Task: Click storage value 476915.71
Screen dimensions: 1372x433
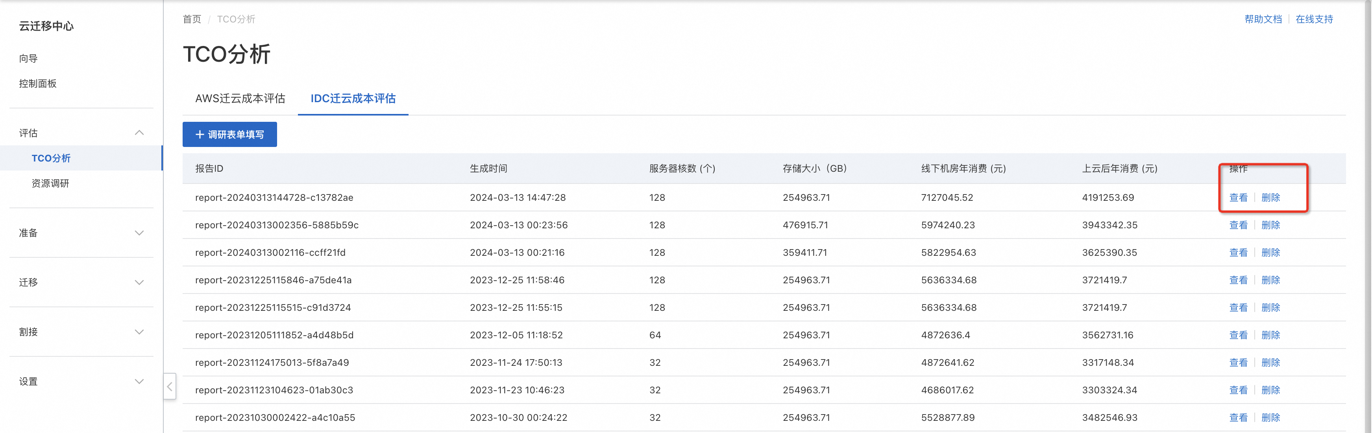Action: point(805,225)
